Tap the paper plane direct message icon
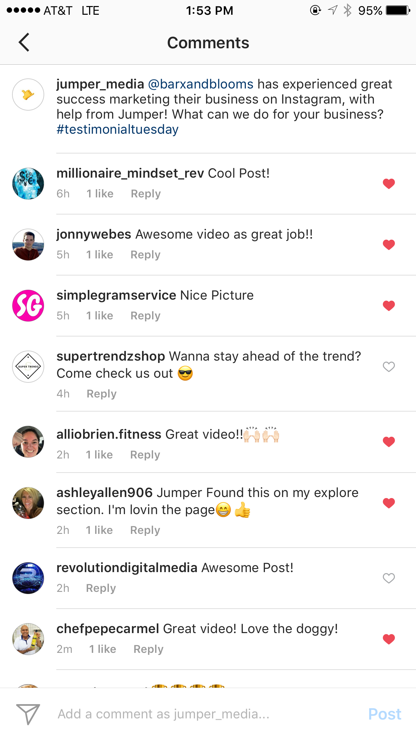This screenshot has width=416, height=740. click(x=28, y=714)
